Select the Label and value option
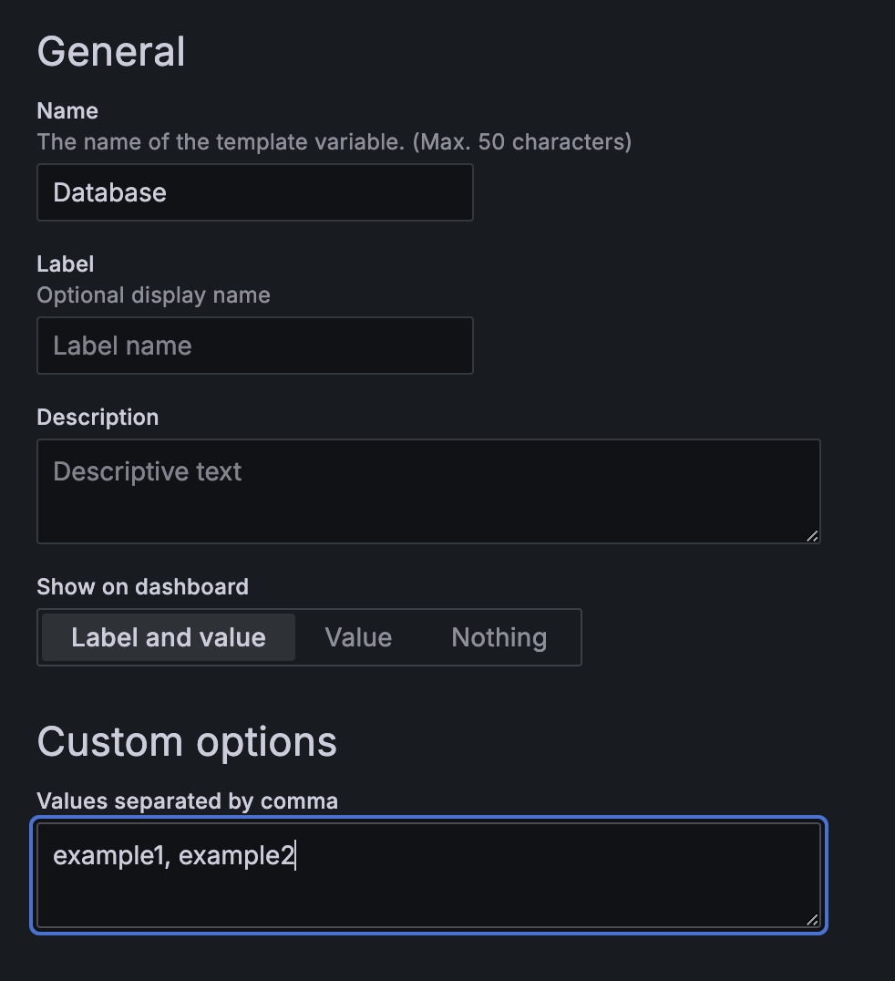The width and height of the screenshot is (895, 981). pyautogui.click(x=169, y=637)
